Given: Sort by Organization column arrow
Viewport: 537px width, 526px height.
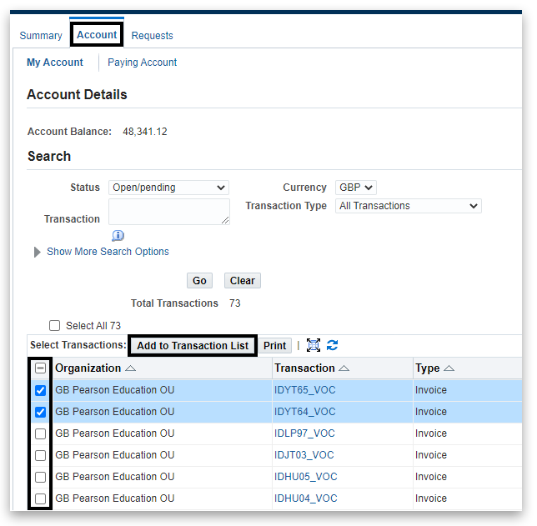Looking at the screenshot, I should (131, 368).
